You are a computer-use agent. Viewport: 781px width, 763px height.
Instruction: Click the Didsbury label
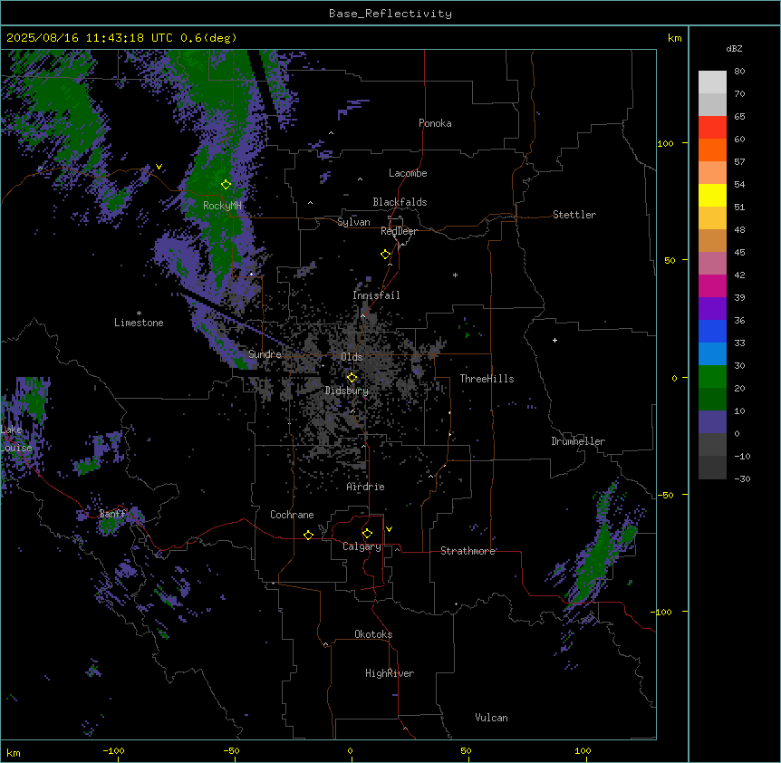pos(347,391)
